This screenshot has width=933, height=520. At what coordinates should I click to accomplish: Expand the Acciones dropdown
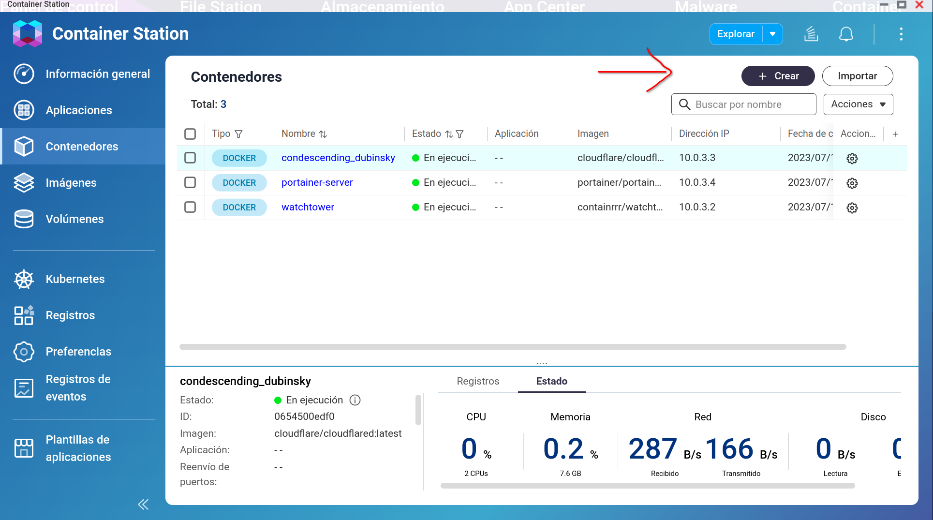(x=858, y=104)
